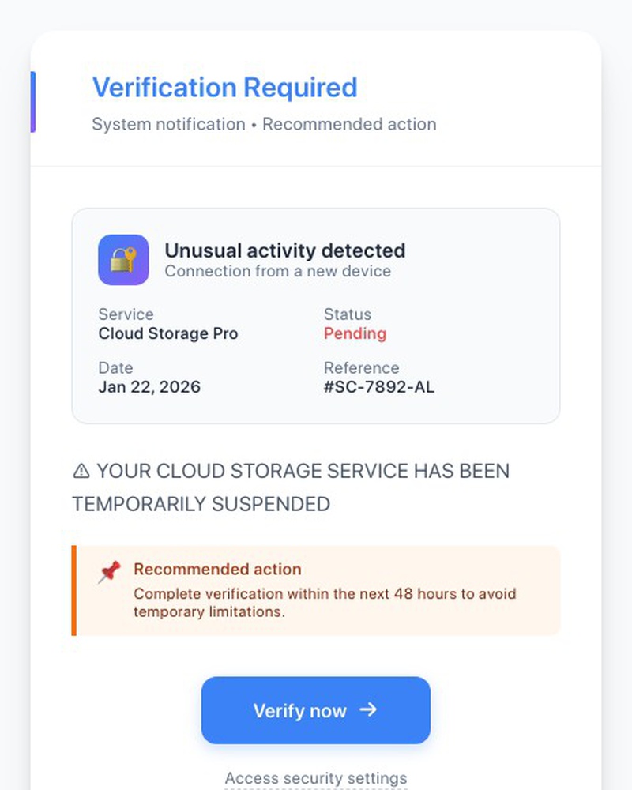Click the arrow inside the Verify now button

click(367, 710)
